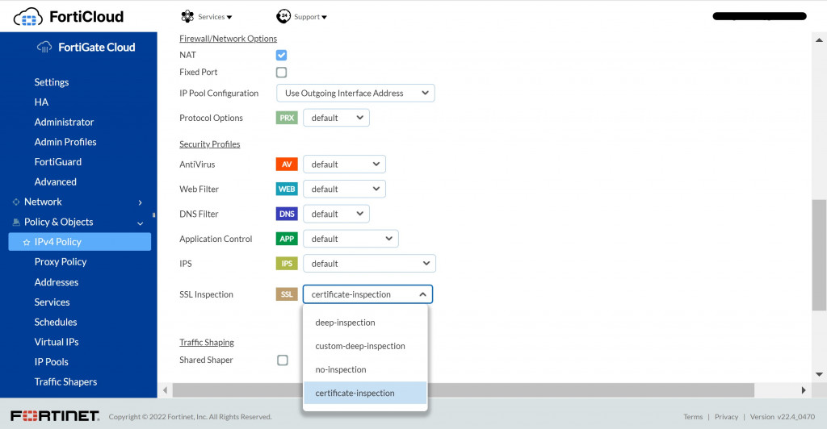The width and height of the screenshot is (827, 429).
Task: Click the Network section icon
Action: point(16,202)
